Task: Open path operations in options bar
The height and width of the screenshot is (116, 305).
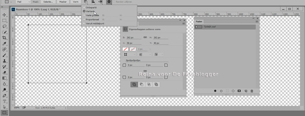Action: pos(86,2)
